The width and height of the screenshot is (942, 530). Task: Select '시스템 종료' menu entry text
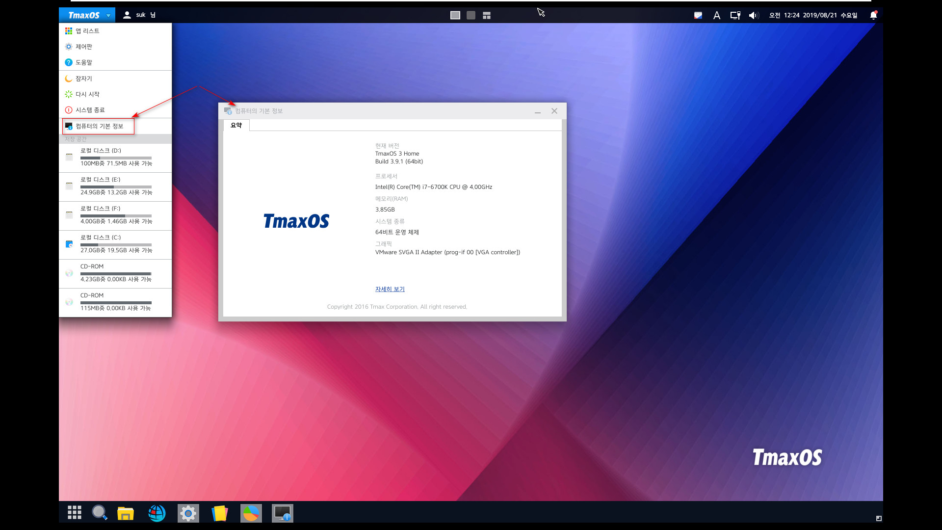tap(90, 110)
